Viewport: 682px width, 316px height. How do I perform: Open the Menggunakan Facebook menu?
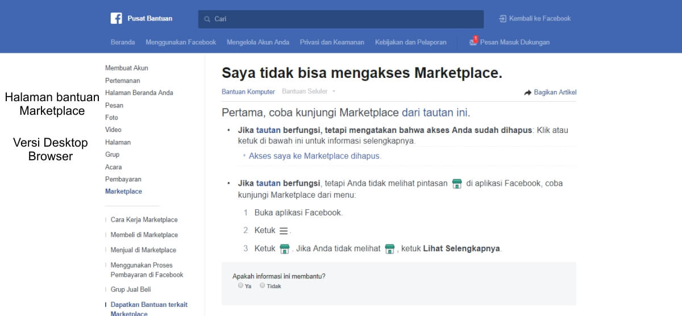pos(181,42)
